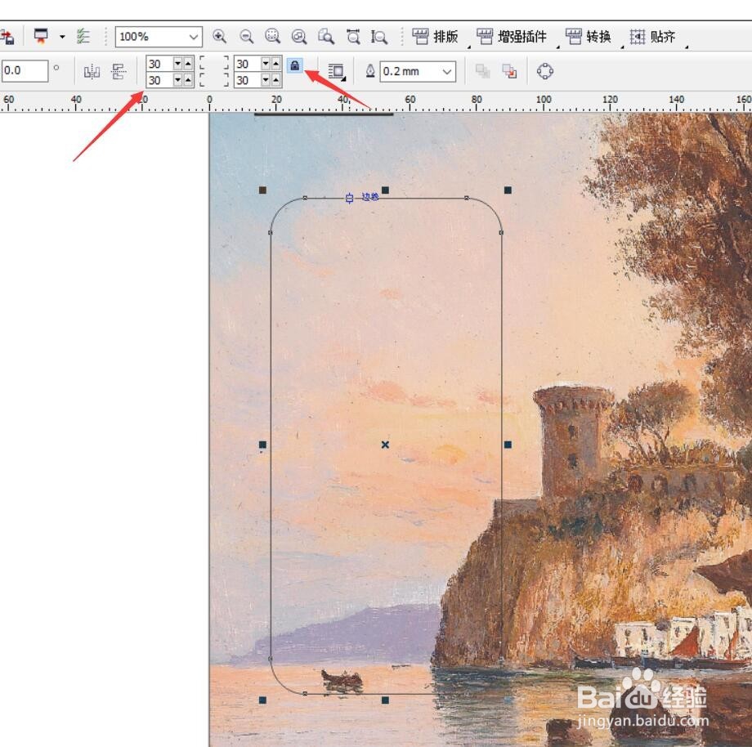This screenshot has width=752, height=747.
Task: Increase the top-left corner radius
Action: coord(188,64)
